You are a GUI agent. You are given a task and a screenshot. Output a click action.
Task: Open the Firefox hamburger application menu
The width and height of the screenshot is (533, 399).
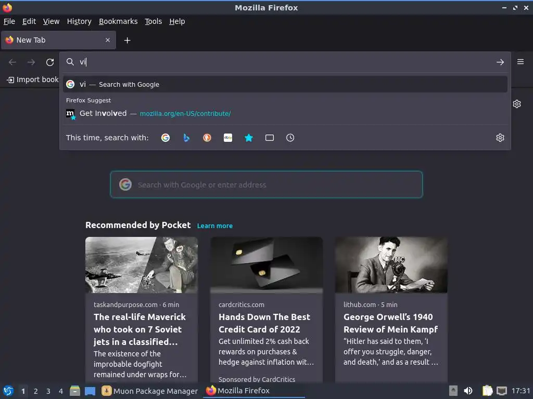[x=520, y=62]
